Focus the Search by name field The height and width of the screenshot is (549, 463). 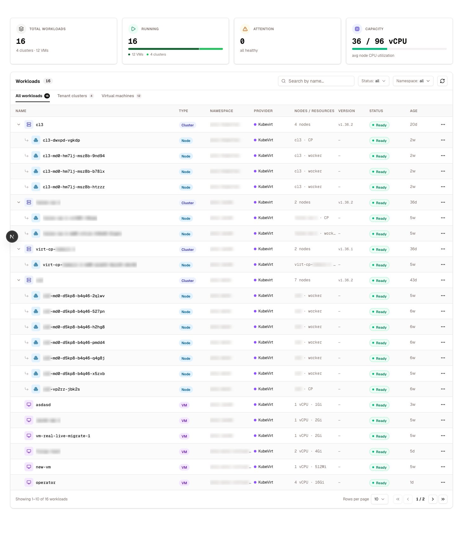316,81
